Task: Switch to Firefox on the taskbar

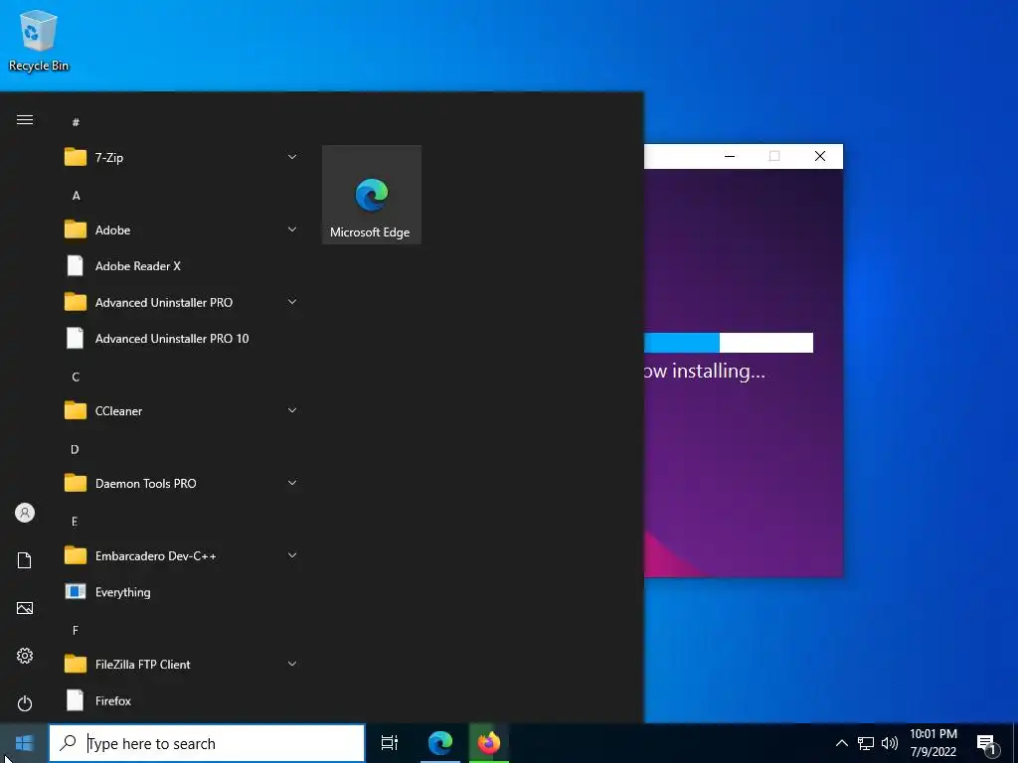Action: point(489,743)
